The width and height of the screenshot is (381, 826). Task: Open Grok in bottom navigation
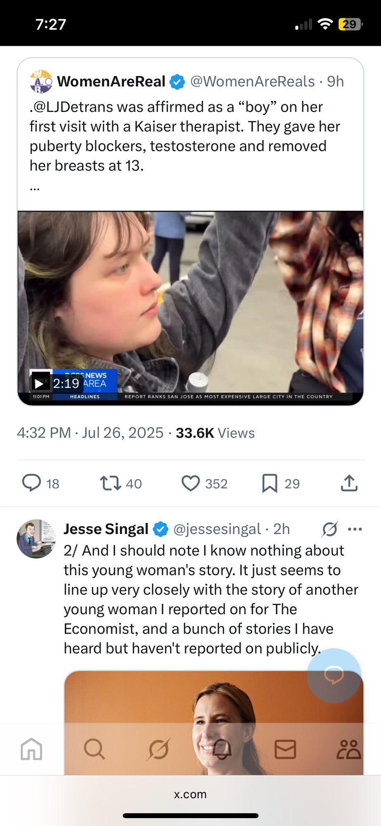(158, 749)
